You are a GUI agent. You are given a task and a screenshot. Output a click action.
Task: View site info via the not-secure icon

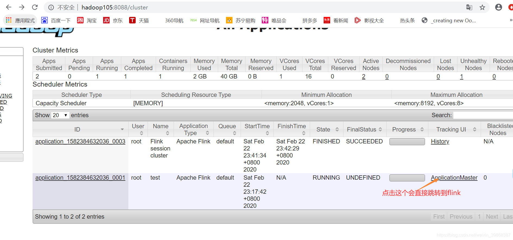(x=51, y=7)
